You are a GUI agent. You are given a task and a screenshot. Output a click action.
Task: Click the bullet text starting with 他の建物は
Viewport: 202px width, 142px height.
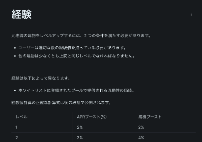77,56
